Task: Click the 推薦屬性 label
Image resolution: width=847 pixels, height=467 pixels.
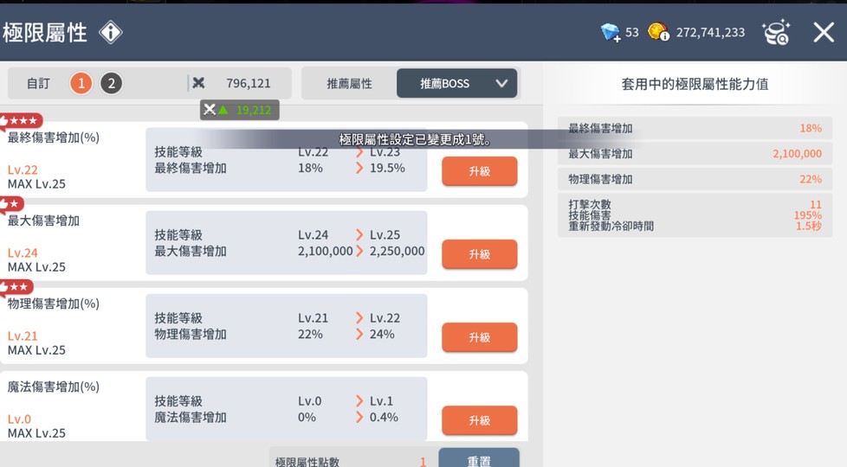Action: coord(350,84)
